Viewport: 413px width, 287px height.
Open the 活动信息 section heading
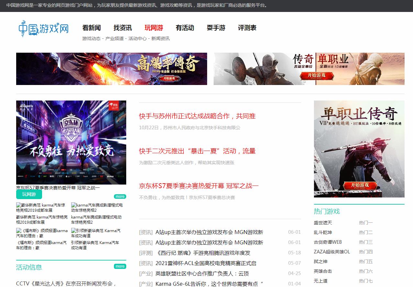[x=29, y=267]
